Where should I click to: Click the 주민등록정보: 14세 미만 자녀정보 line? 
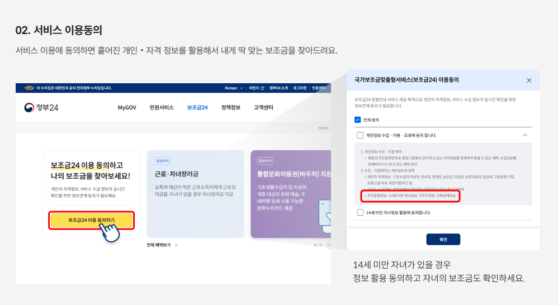411,196
